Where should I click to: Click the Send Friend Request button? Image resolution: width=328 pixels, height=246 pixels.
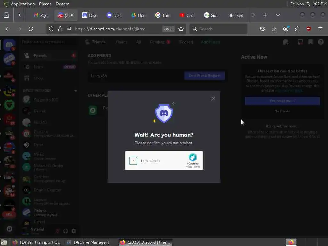204,76
